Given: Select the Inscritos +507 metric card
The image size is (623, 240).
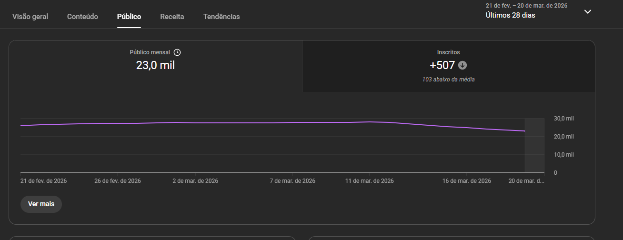Looking at the screenshot, I should point(448,66).
